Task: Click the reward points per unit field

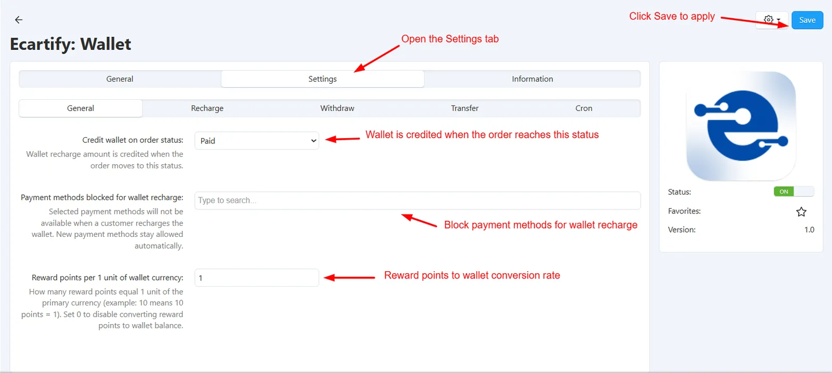Action: click(x=257, y=278)
